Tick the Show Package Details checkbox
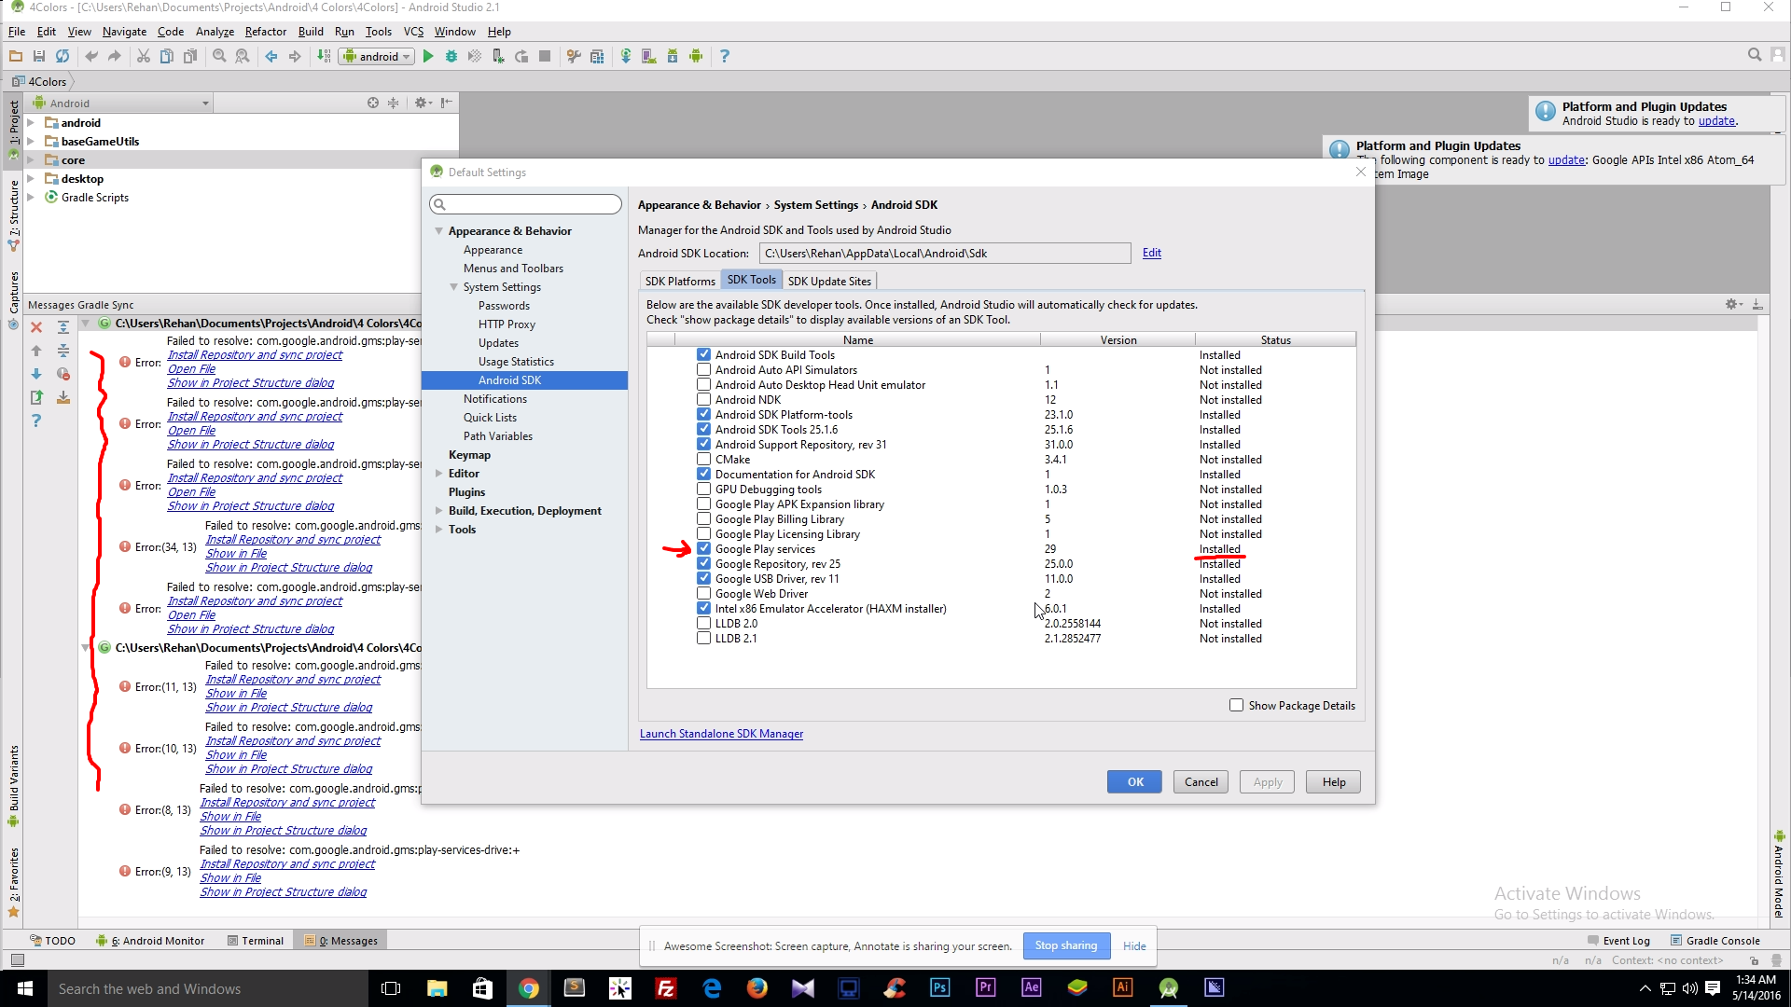This screenshot has width=1791, height=1007. tap(1236, 705)
